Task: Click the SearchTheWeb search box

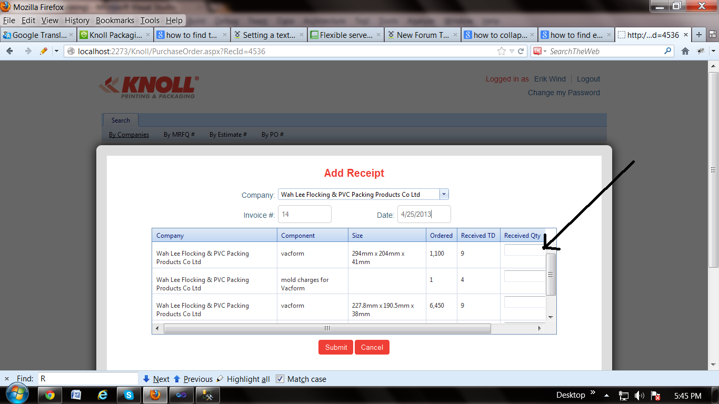Action: [x=605, y=51]
